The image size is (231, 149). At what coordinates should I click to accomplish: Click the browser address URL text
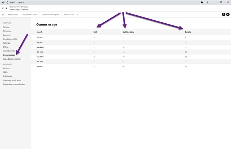pyautogui.click(x=18, y=7)
